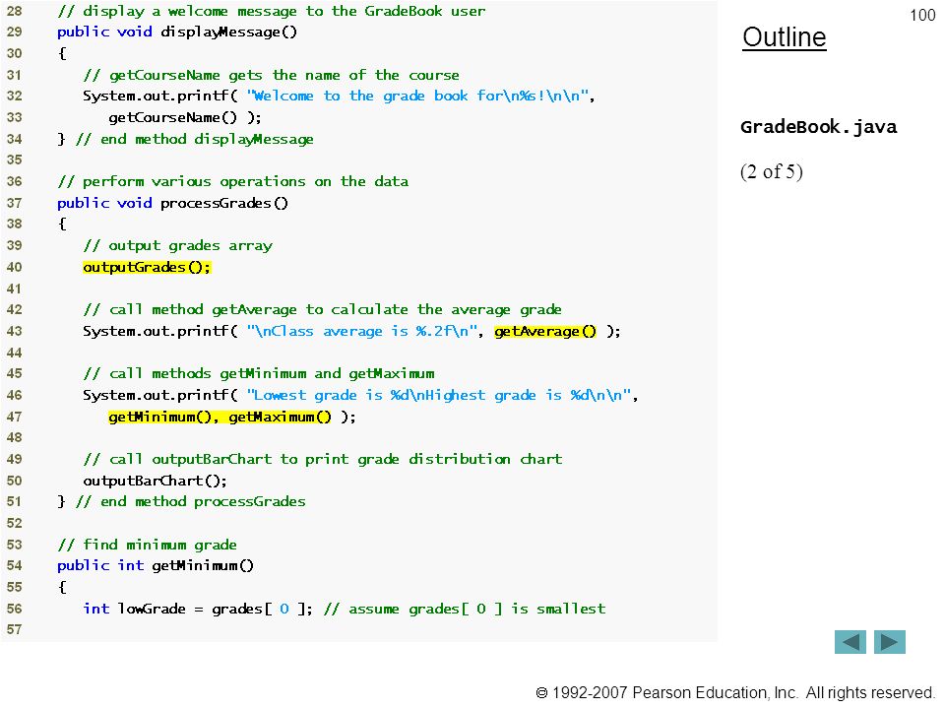This screenshot has height=709, width=945.
Task: Click comment "// call method getAverage"
Action: [x=323, y=309]
